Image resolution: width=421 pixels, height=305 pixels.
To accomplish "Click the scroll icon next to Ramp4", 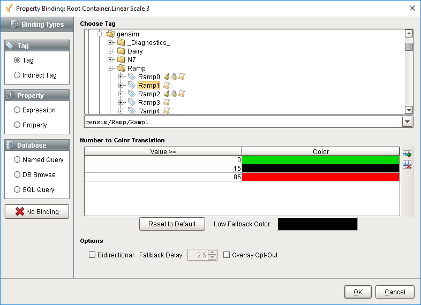I will [167, 111].
